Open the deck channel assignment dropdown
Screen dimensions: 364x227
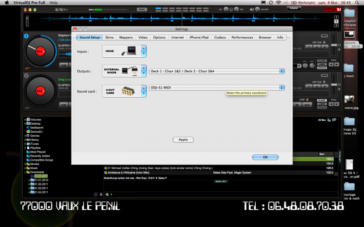(282, 71)
